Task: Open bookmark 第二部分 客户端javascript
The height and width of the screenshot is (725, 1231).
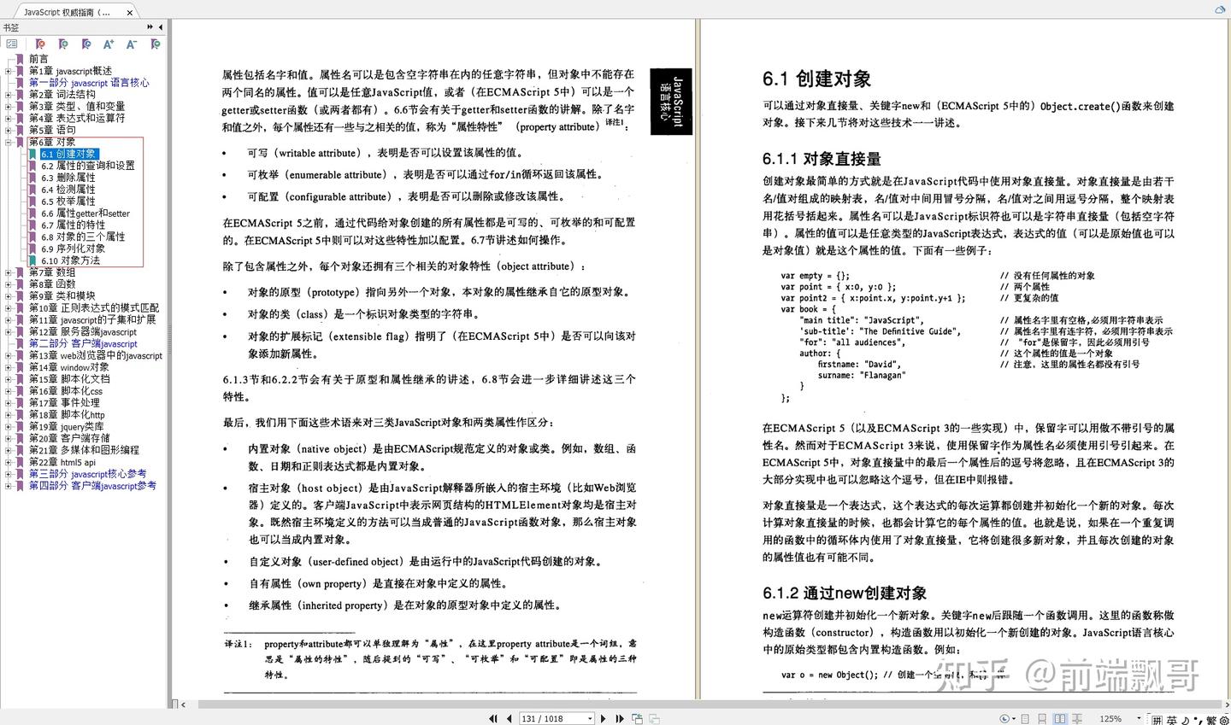Action: click(83, 343)
